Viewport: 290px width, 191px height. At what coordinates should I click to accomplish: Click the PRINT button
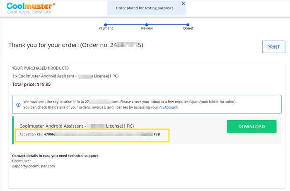click(x=273, y=47)
